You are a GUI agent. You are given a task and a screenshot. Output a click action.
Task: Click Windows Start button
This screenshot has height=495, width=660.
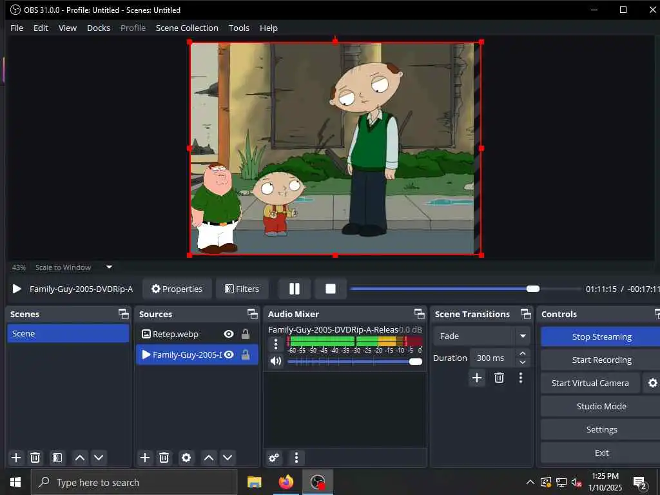point(15,482)
